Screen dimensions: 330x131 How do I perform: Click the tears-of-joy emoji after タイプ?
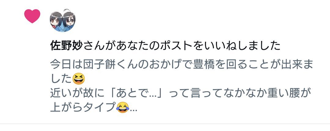click(x=123, y=107)
